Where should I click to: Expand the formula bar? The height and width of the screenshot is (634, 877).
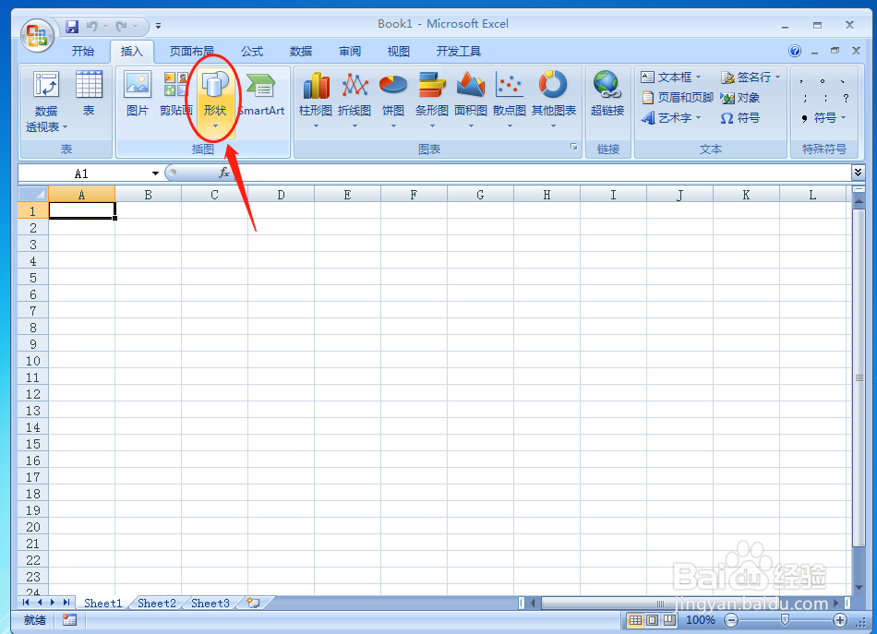858,173
